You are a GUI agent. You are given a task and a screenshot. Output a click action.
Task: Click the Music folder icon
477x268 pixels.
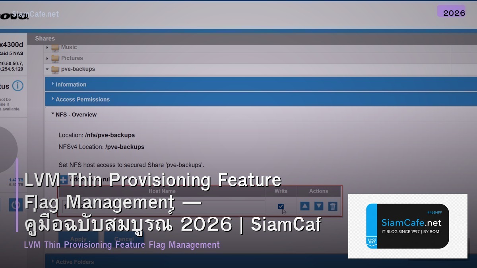pos(55,47)
